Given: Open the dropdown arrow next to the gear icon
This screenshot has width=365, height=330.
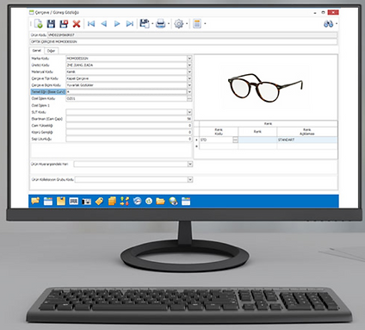Looking at the screenshot, I should point(187,24).
